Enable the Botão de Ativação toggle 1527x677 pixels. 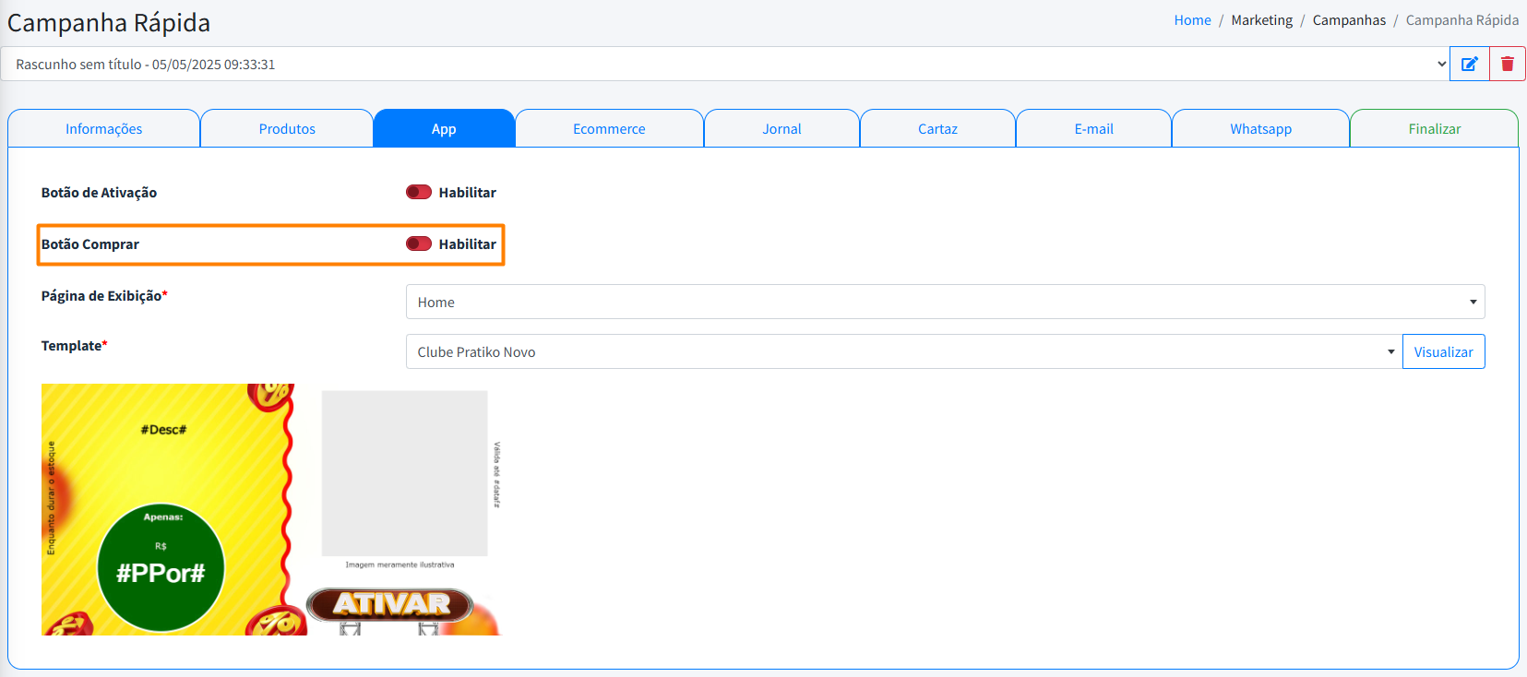click(x=419, y=192)
